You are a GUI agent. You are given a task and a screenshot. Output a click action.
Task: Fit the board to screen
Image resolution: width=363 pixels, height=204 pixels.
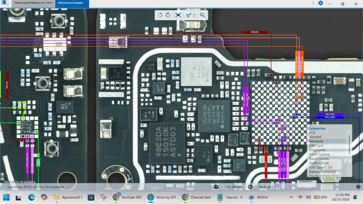click(x=178, y=15)
